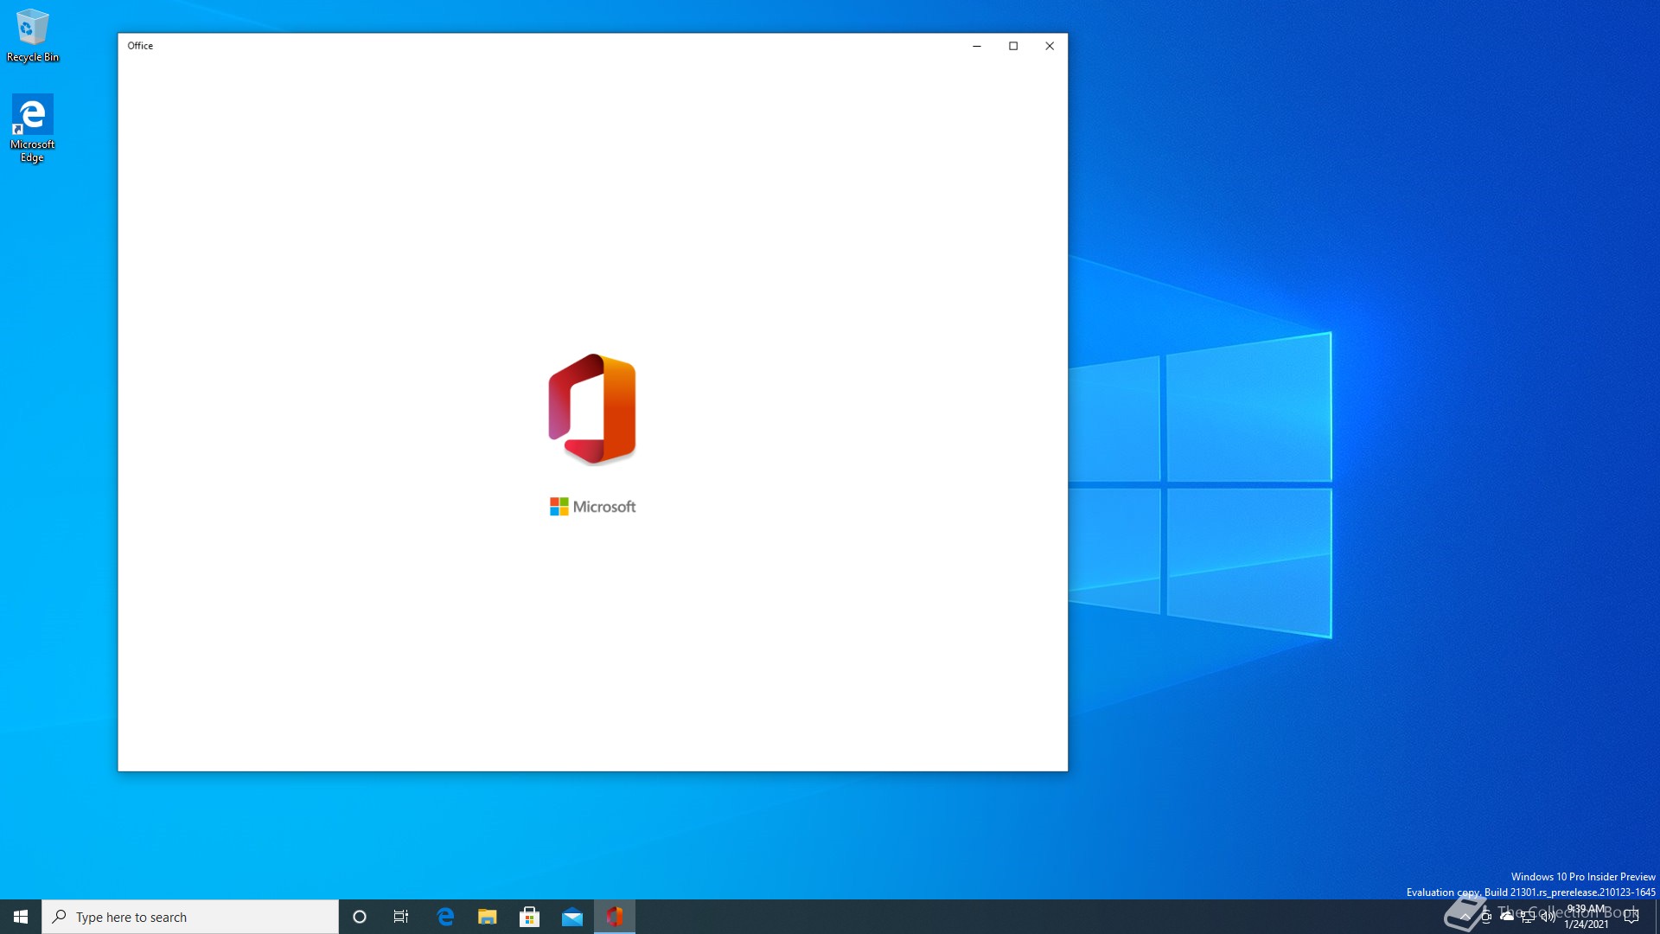The width and height of the screenshot is (1660, 934).
Task: Select the Office app taskbar button
Action: [x=615, y=917]
